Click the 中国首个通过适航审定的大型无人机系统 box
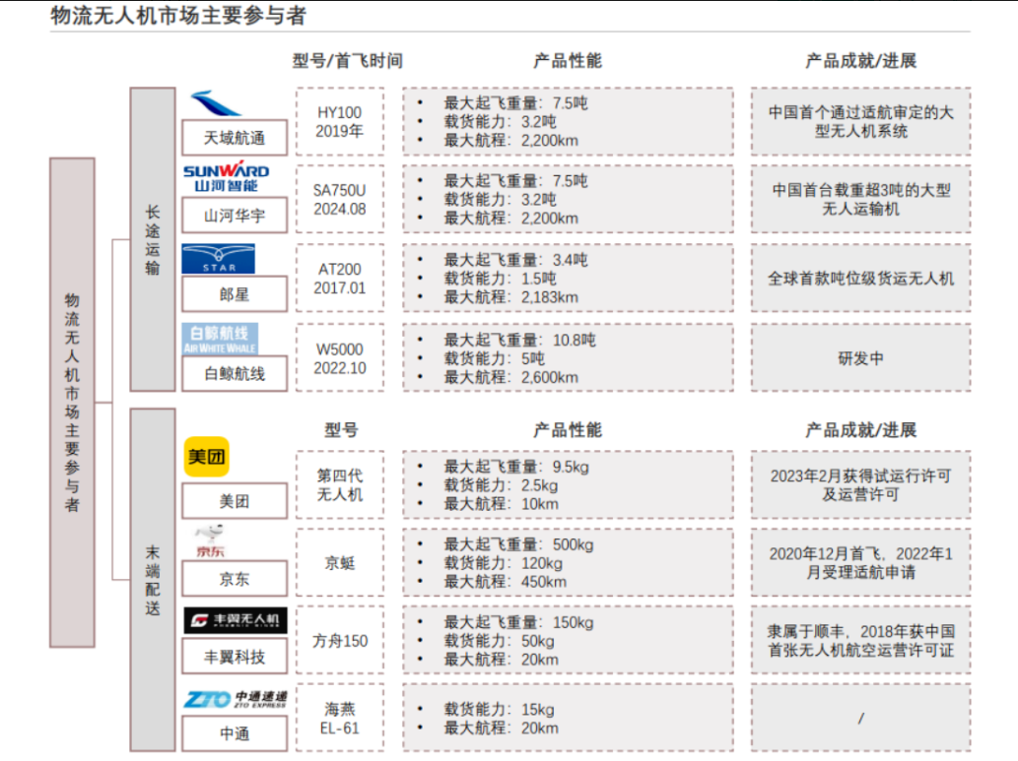This screenshot has height=761, width=1018. (x=861, y=121)
